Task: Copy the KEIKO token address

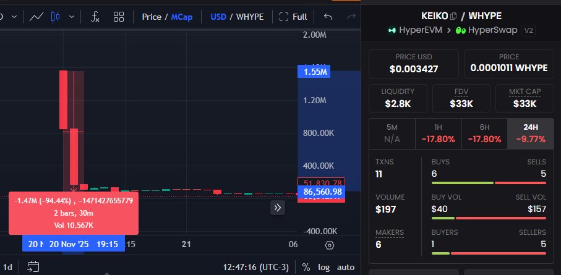Action: pos(453,16)
